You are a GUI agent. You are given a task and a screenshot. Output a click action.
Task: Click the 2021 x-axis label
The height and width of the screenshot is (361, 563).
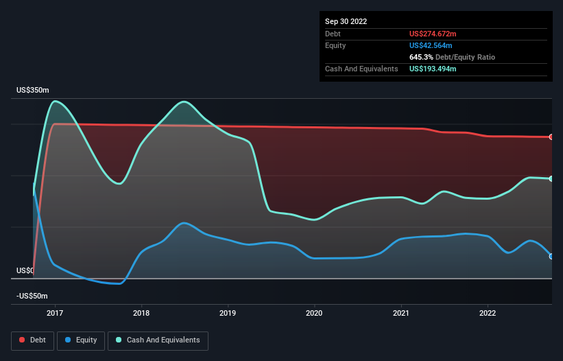coord(400,313)
